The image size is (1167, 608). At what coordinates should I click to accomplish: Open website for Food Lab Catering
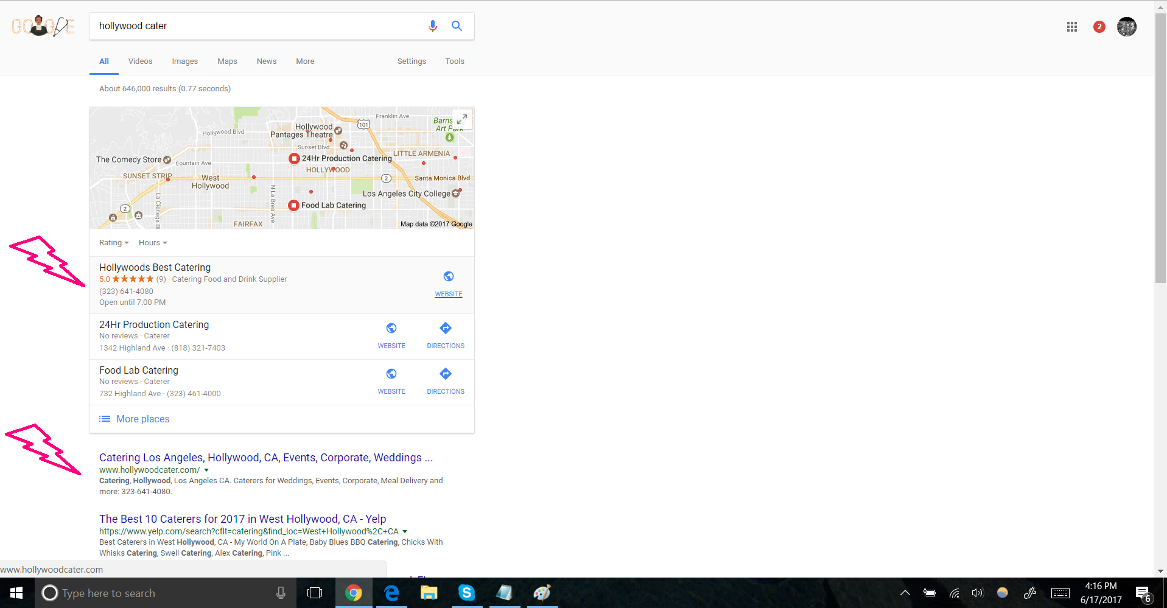click(391, 381)
